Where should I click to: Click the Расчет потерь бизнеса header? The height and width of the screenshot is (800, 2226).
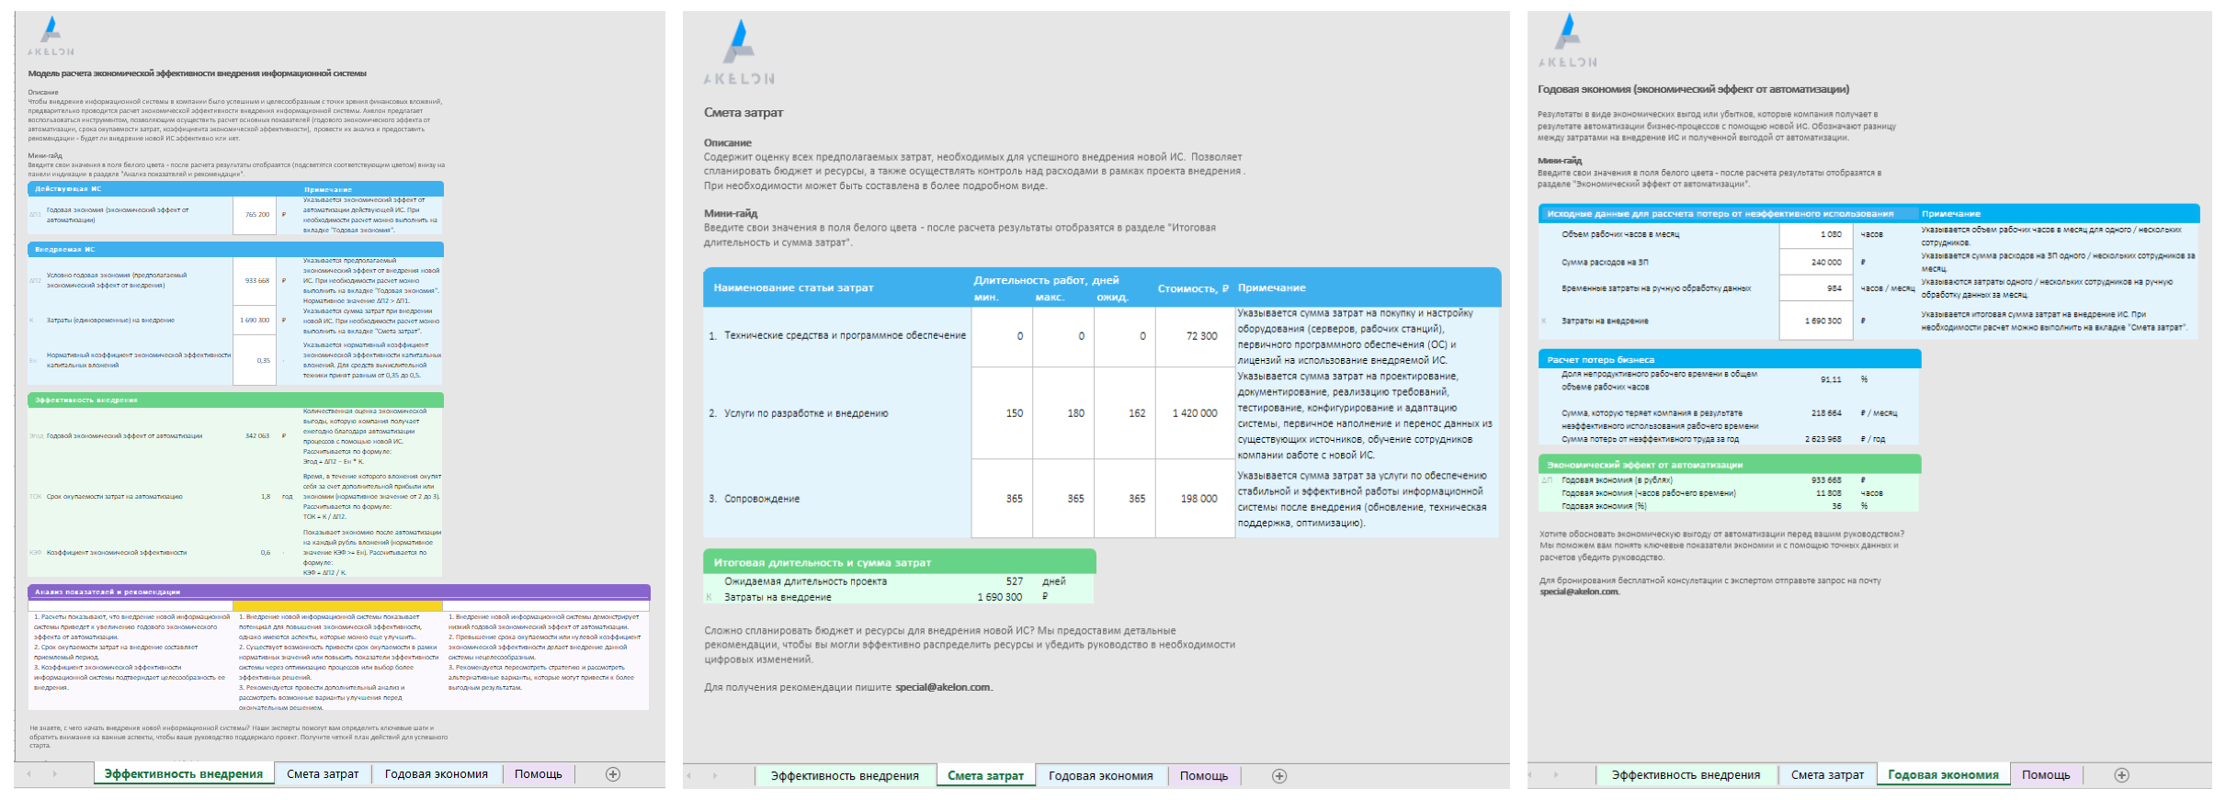click(x=1730, y=359)
